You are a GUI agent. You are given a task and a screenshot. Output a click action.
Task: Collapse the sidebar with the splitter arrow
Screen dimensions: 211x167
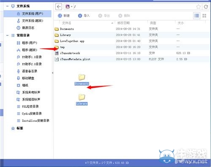pos(52,73)
